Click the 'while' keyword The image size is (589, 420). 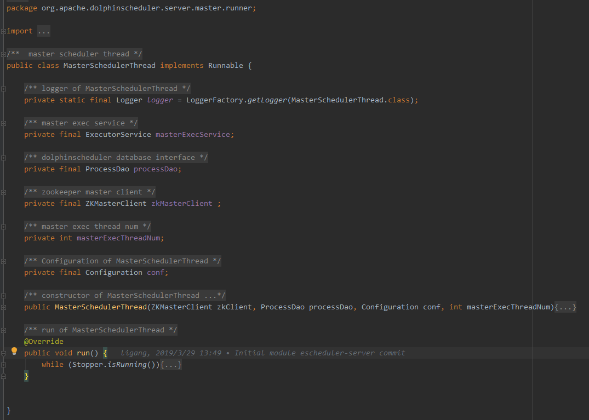coord(53,365)
